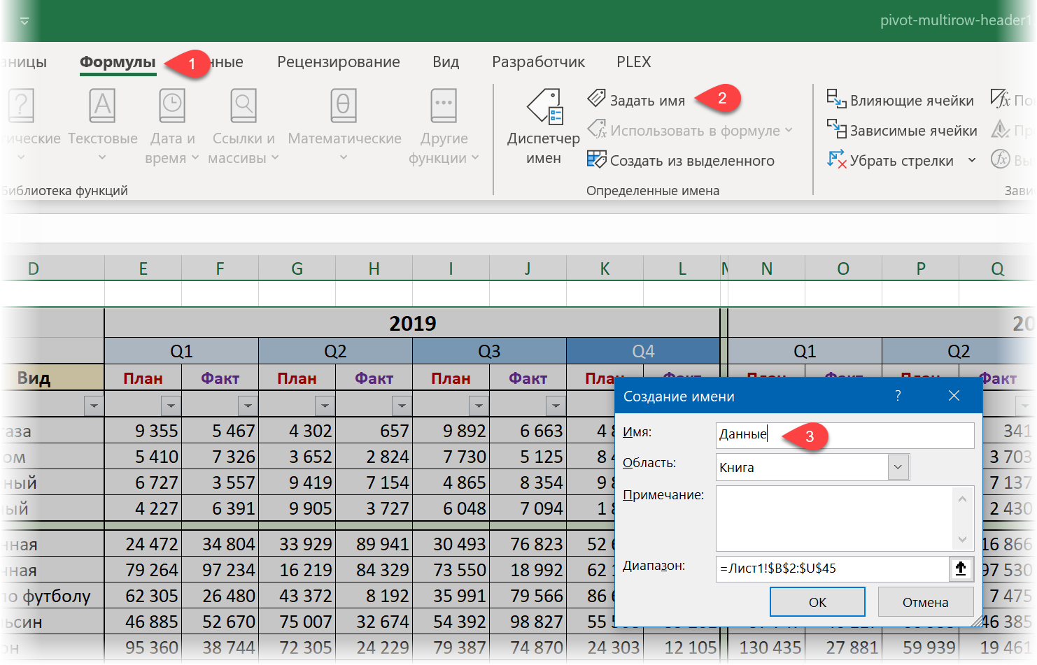Screen dimensions: 1037x665
Task: Click cell with value 6 391
Action: click(x=220, y=508)
